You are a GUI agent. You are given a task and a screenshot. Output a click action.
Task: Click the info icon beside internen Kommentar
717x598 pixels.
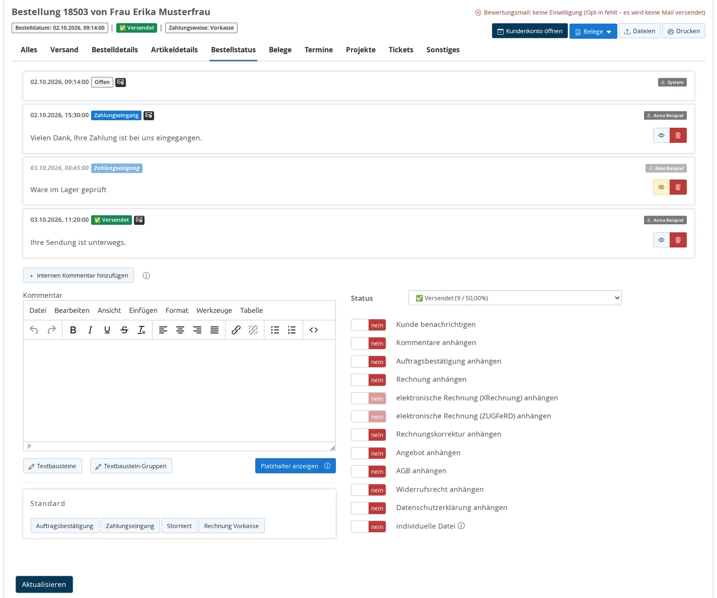pos(146,276)
